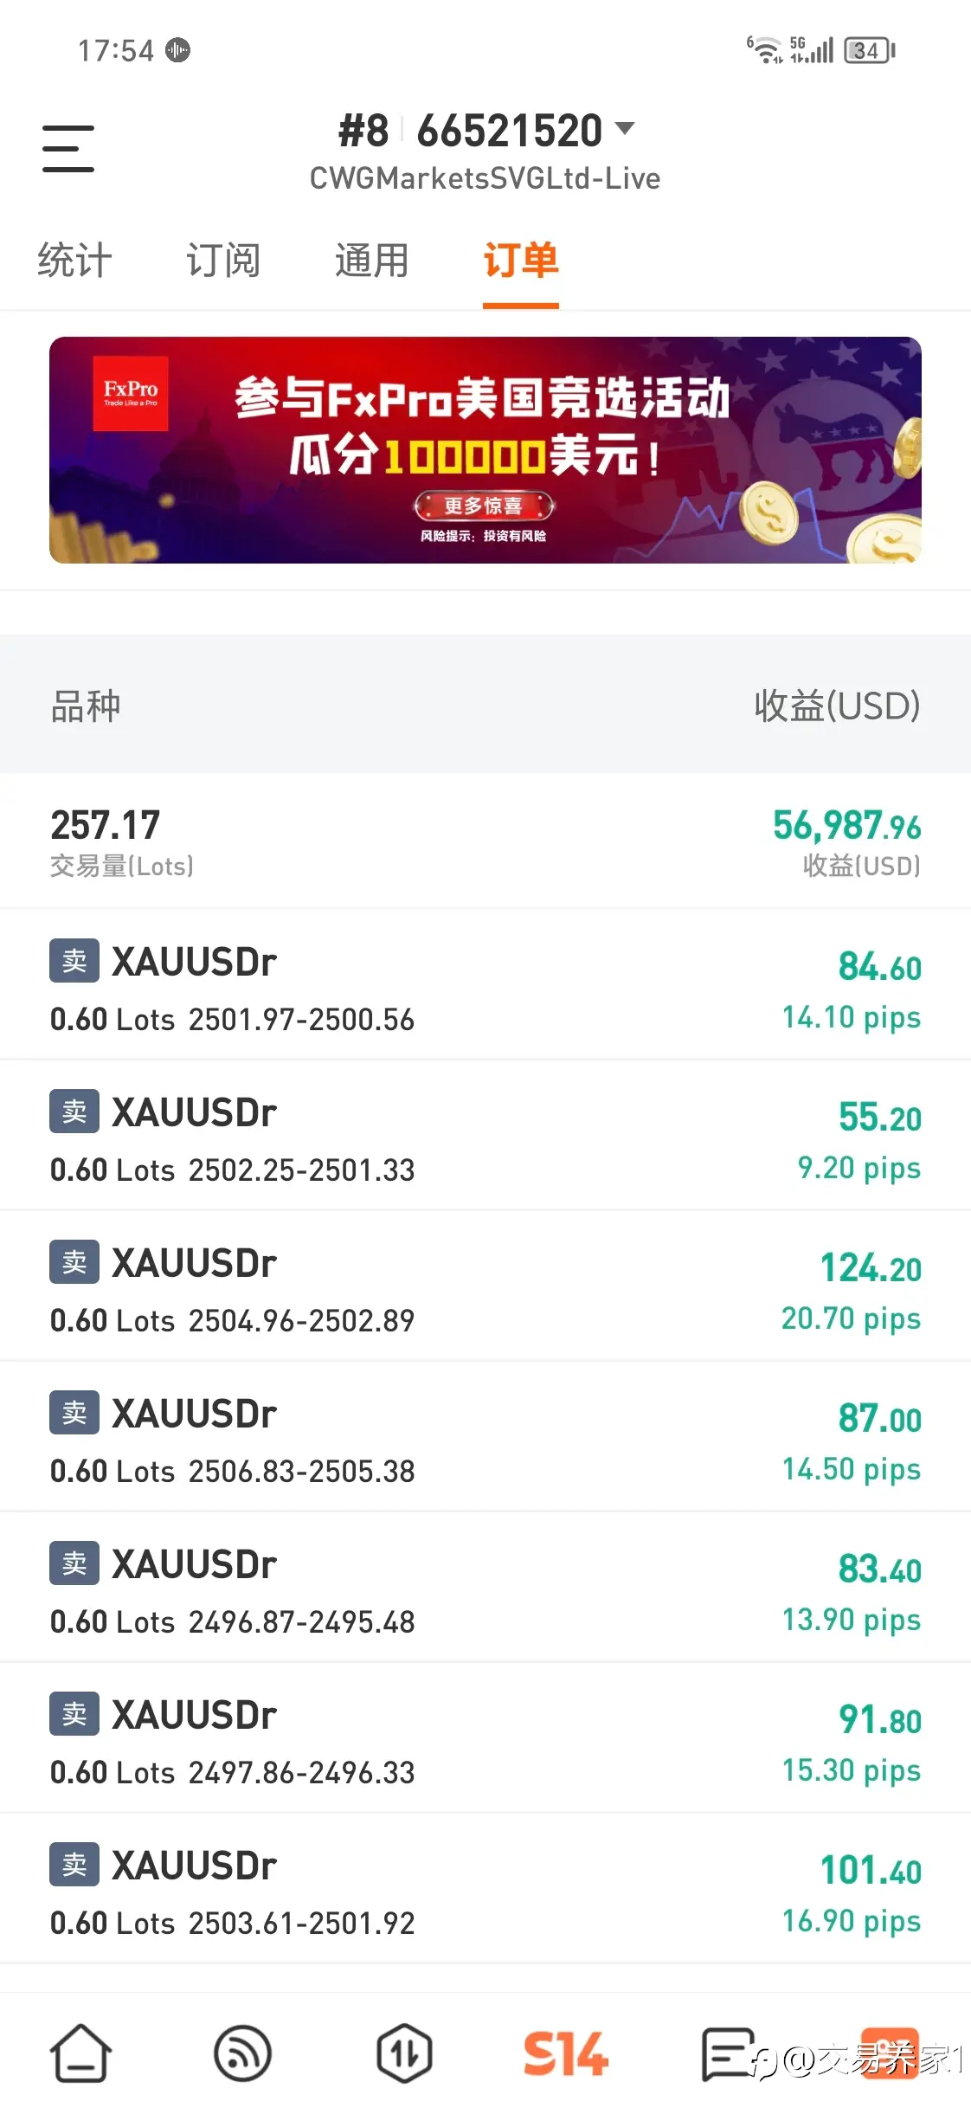
Task: Open order with 101.40 profit
Action: (486, 1888)
